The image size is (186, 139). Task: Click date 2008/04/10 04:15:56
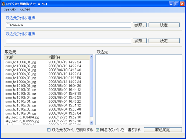click(x=65, y=78)
